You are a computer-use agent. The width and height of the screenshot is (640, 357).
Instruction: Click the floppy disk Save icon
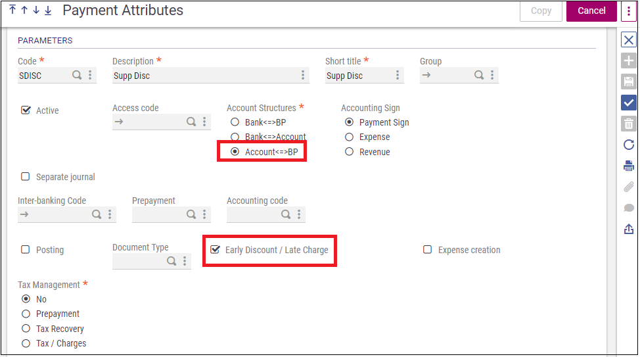point(629,82)
